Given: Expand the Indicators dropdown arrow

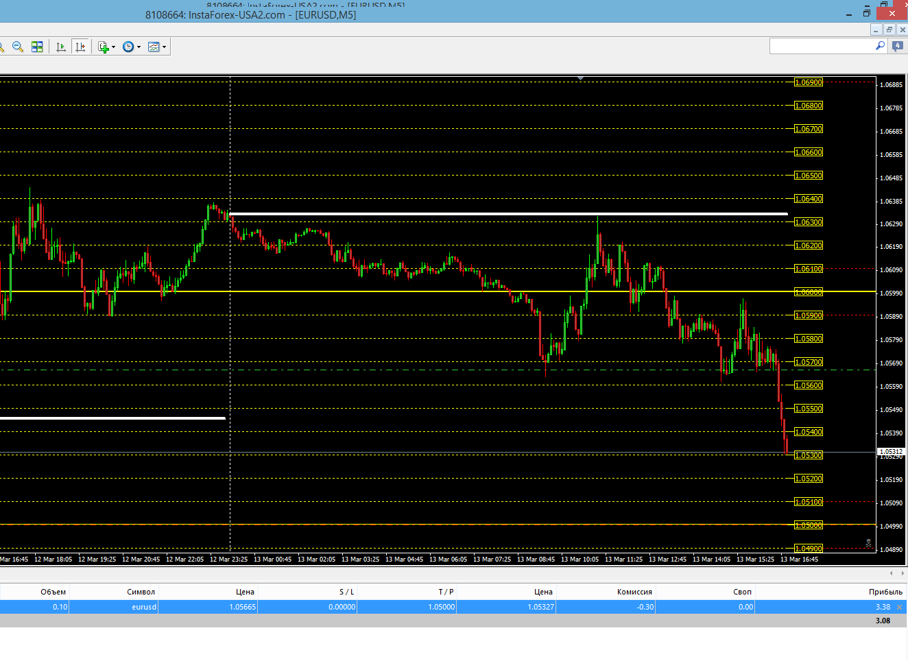Looking at the screenshot, I should pyautogui.click(x=113, y=47).
